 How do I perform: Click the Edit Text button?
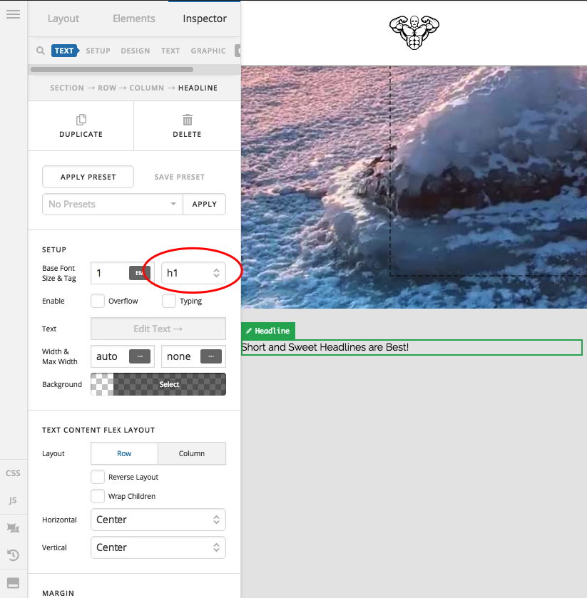(x=158, y=329)
